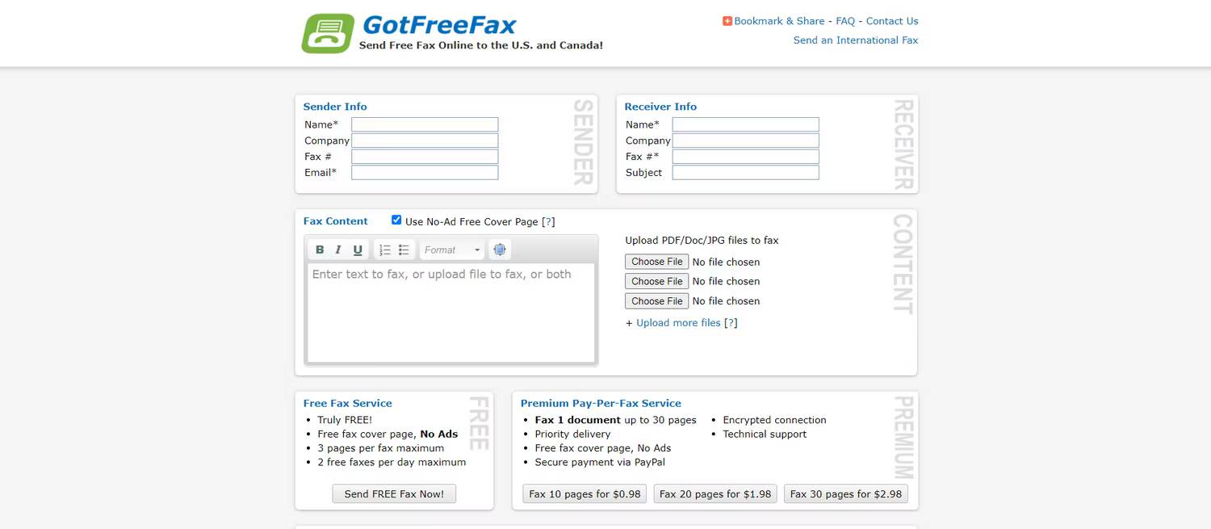Viewport: 1211px width, 529px height.
Task: Click the red Bookmark & Share icon
Action: coord(726,20)
